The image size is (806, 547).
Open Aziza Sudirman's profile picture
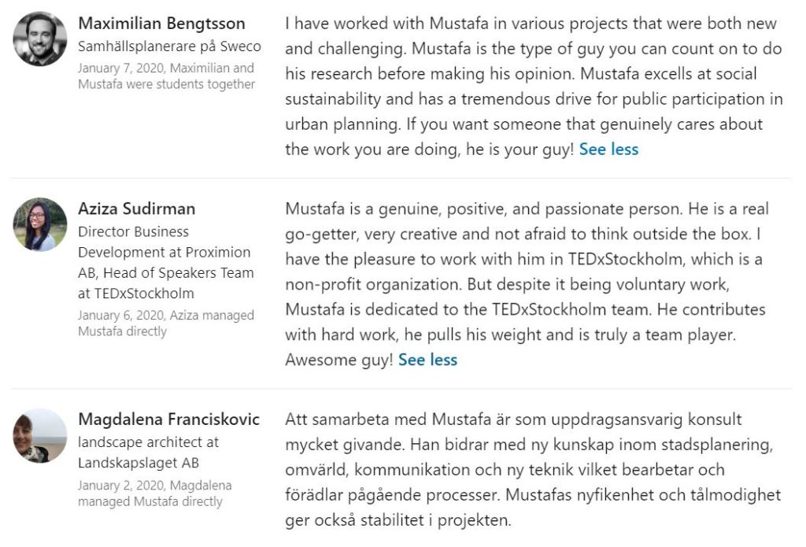(x=40, y=224)
